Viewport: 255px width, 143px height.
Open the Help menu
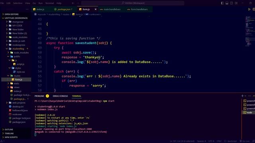click(x=59, y=3)
